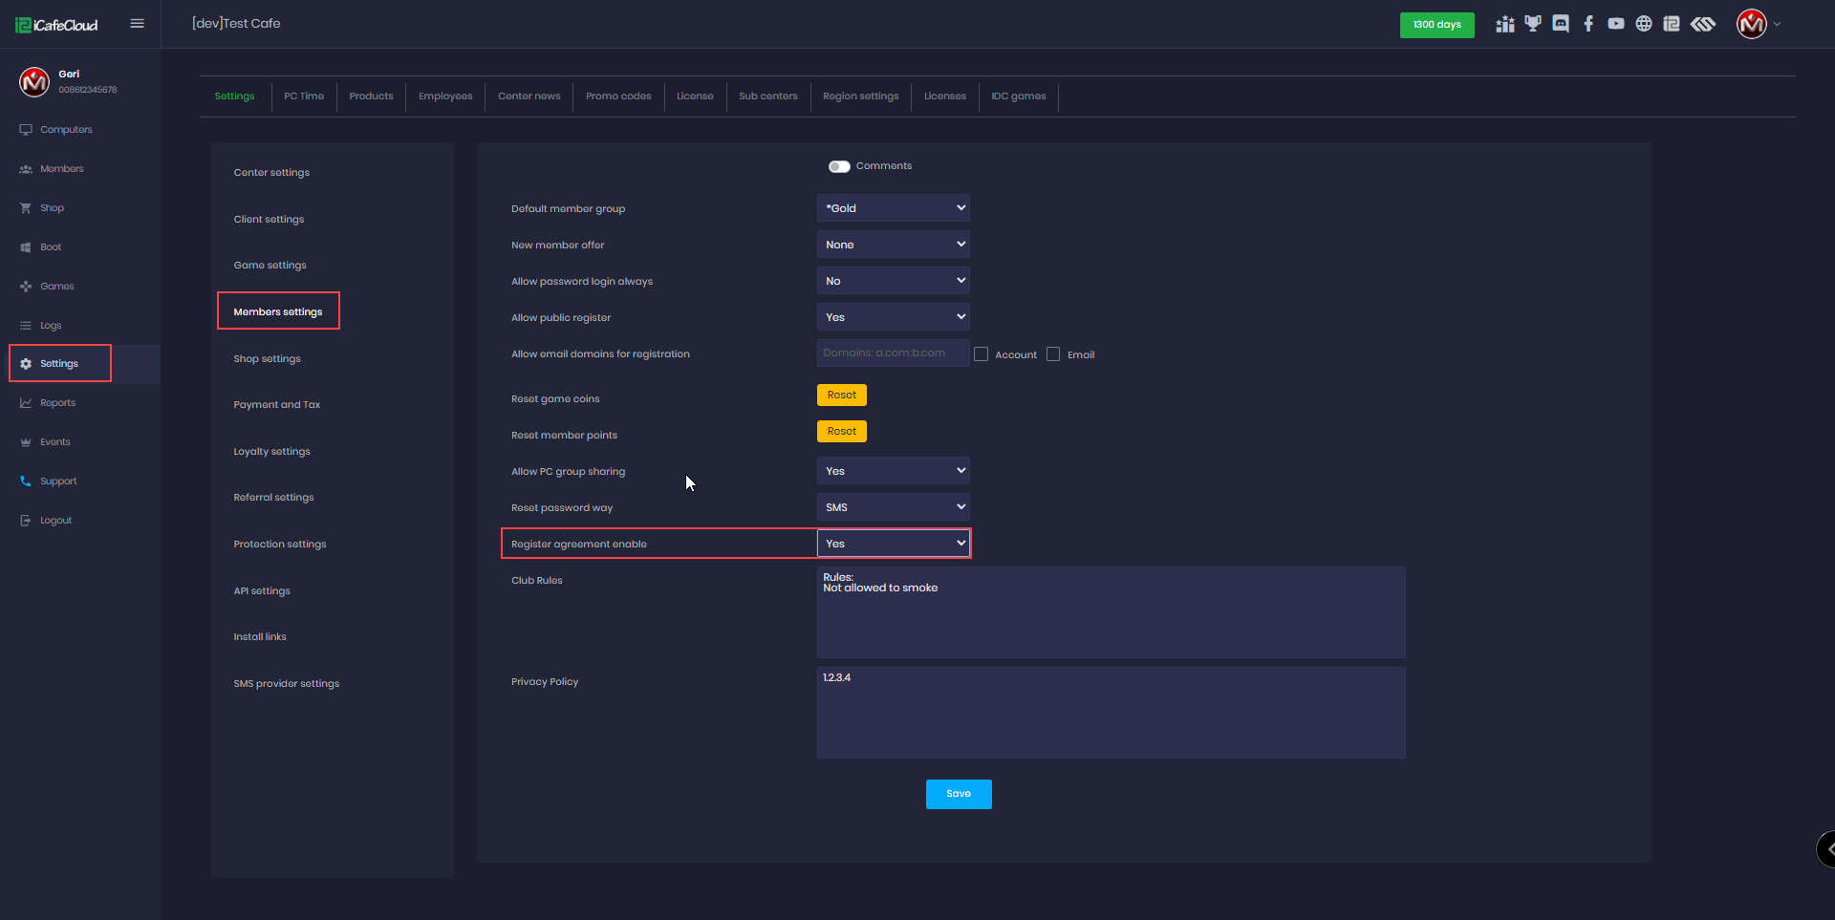This screenshot has height=920, width=1835.
Task: Open the YouTube icon link
Action: click(1616, 24)
